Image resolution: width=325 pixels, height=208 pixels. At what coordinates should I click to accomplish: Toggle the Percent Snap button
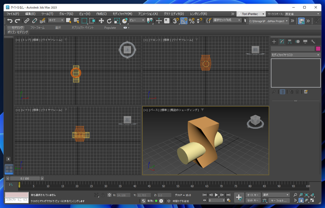pyautogui.click(x=191, y=21)
